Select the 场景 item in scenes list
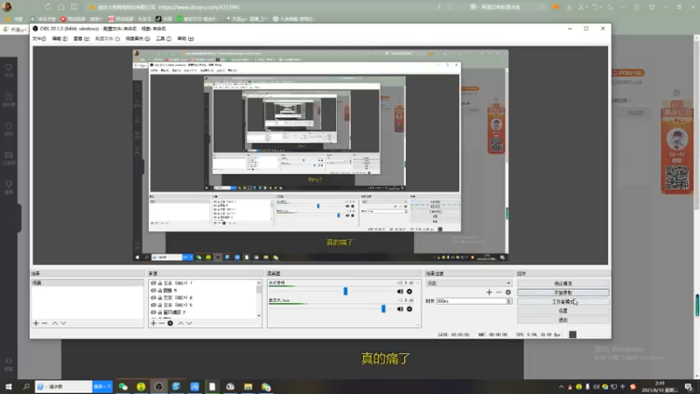 87,283
